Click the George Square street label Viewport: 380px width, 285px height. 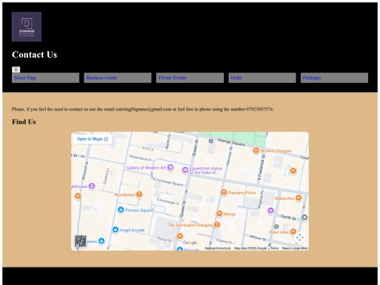point(232,142)
